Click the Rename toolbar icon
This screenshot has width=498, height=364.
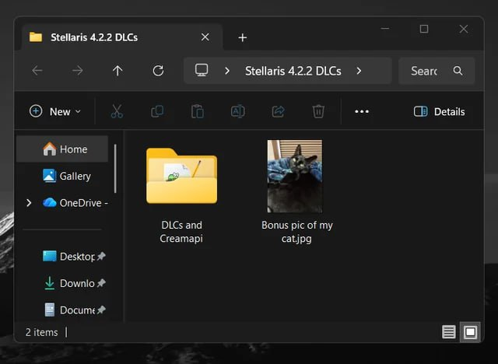(237, 111)
